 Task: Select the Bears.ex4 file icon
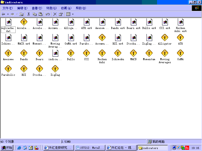pos(134,22)
